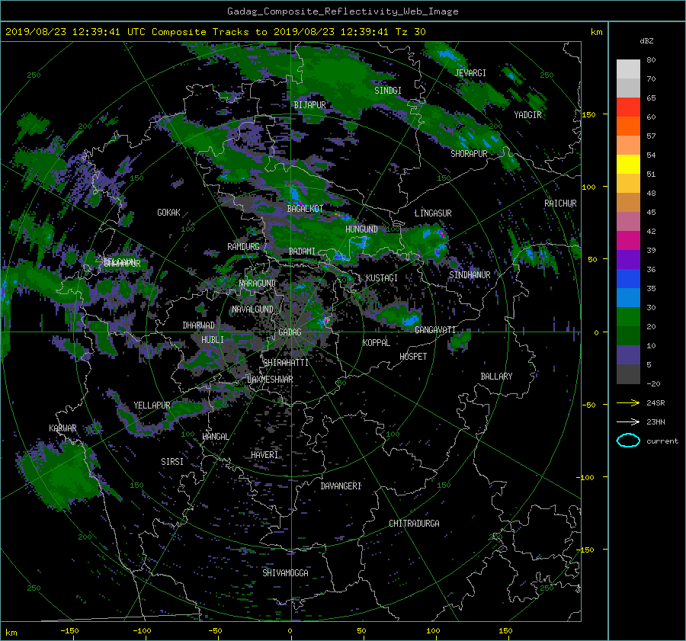Click the HANGAL city label

[x=215, y=437]
